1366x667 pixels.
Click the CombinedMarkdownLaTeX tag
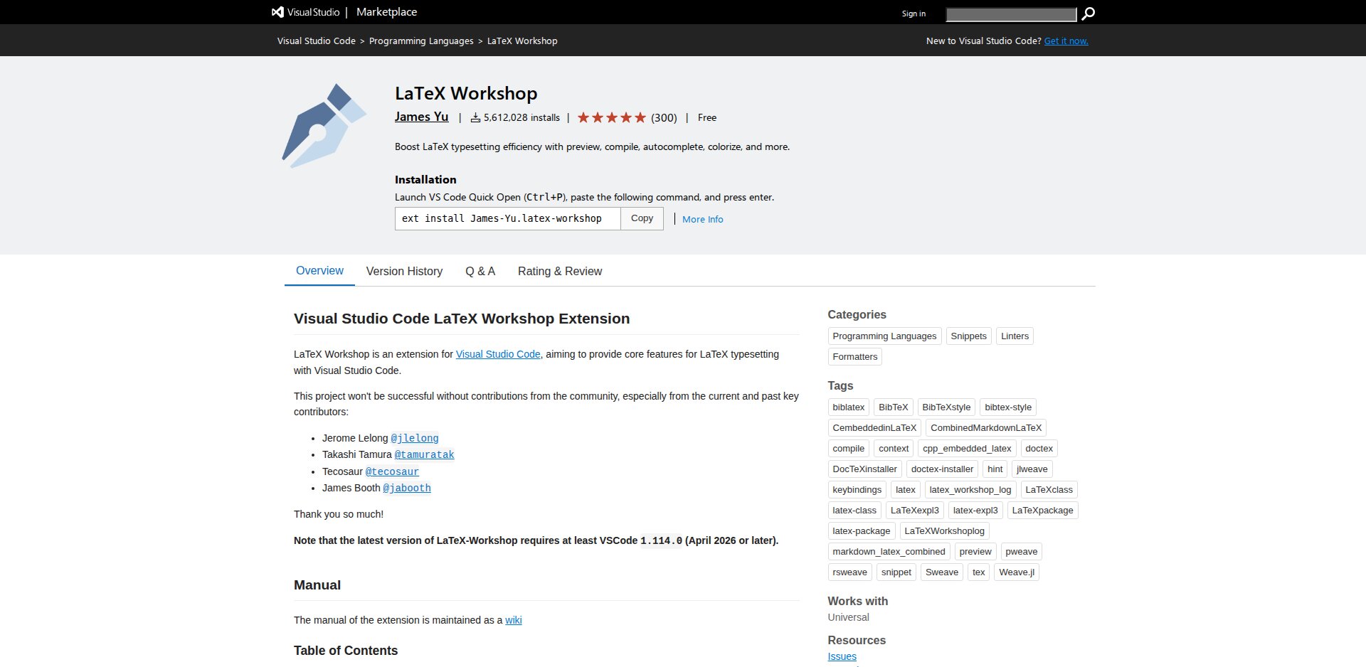[x=986, y=428]
